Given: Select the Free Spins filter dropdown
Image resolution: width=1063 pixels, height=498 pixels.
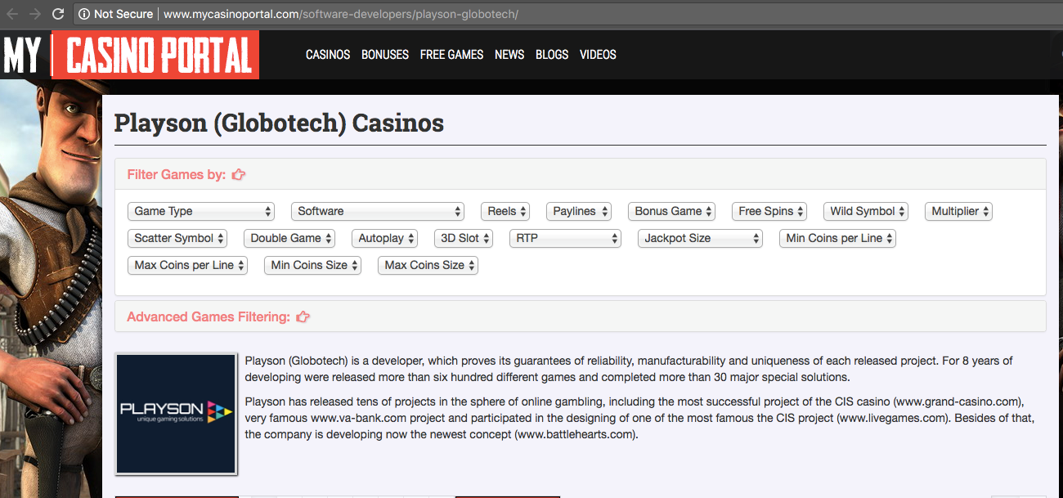Looking at the screenshot, I should pos(769,211).
